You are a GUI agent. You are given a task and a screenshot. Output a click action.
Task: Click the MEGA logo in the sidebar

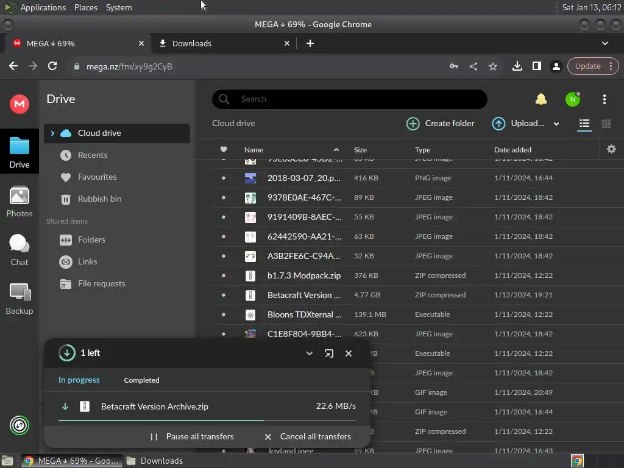[19, 104]
